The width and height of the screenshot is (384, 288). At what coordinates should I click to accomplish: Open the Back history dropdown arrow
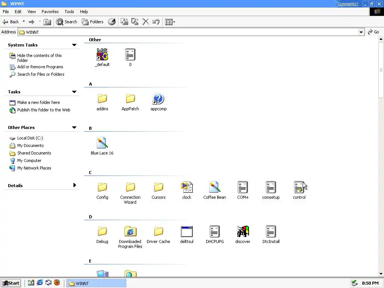[x=24, y=21]
